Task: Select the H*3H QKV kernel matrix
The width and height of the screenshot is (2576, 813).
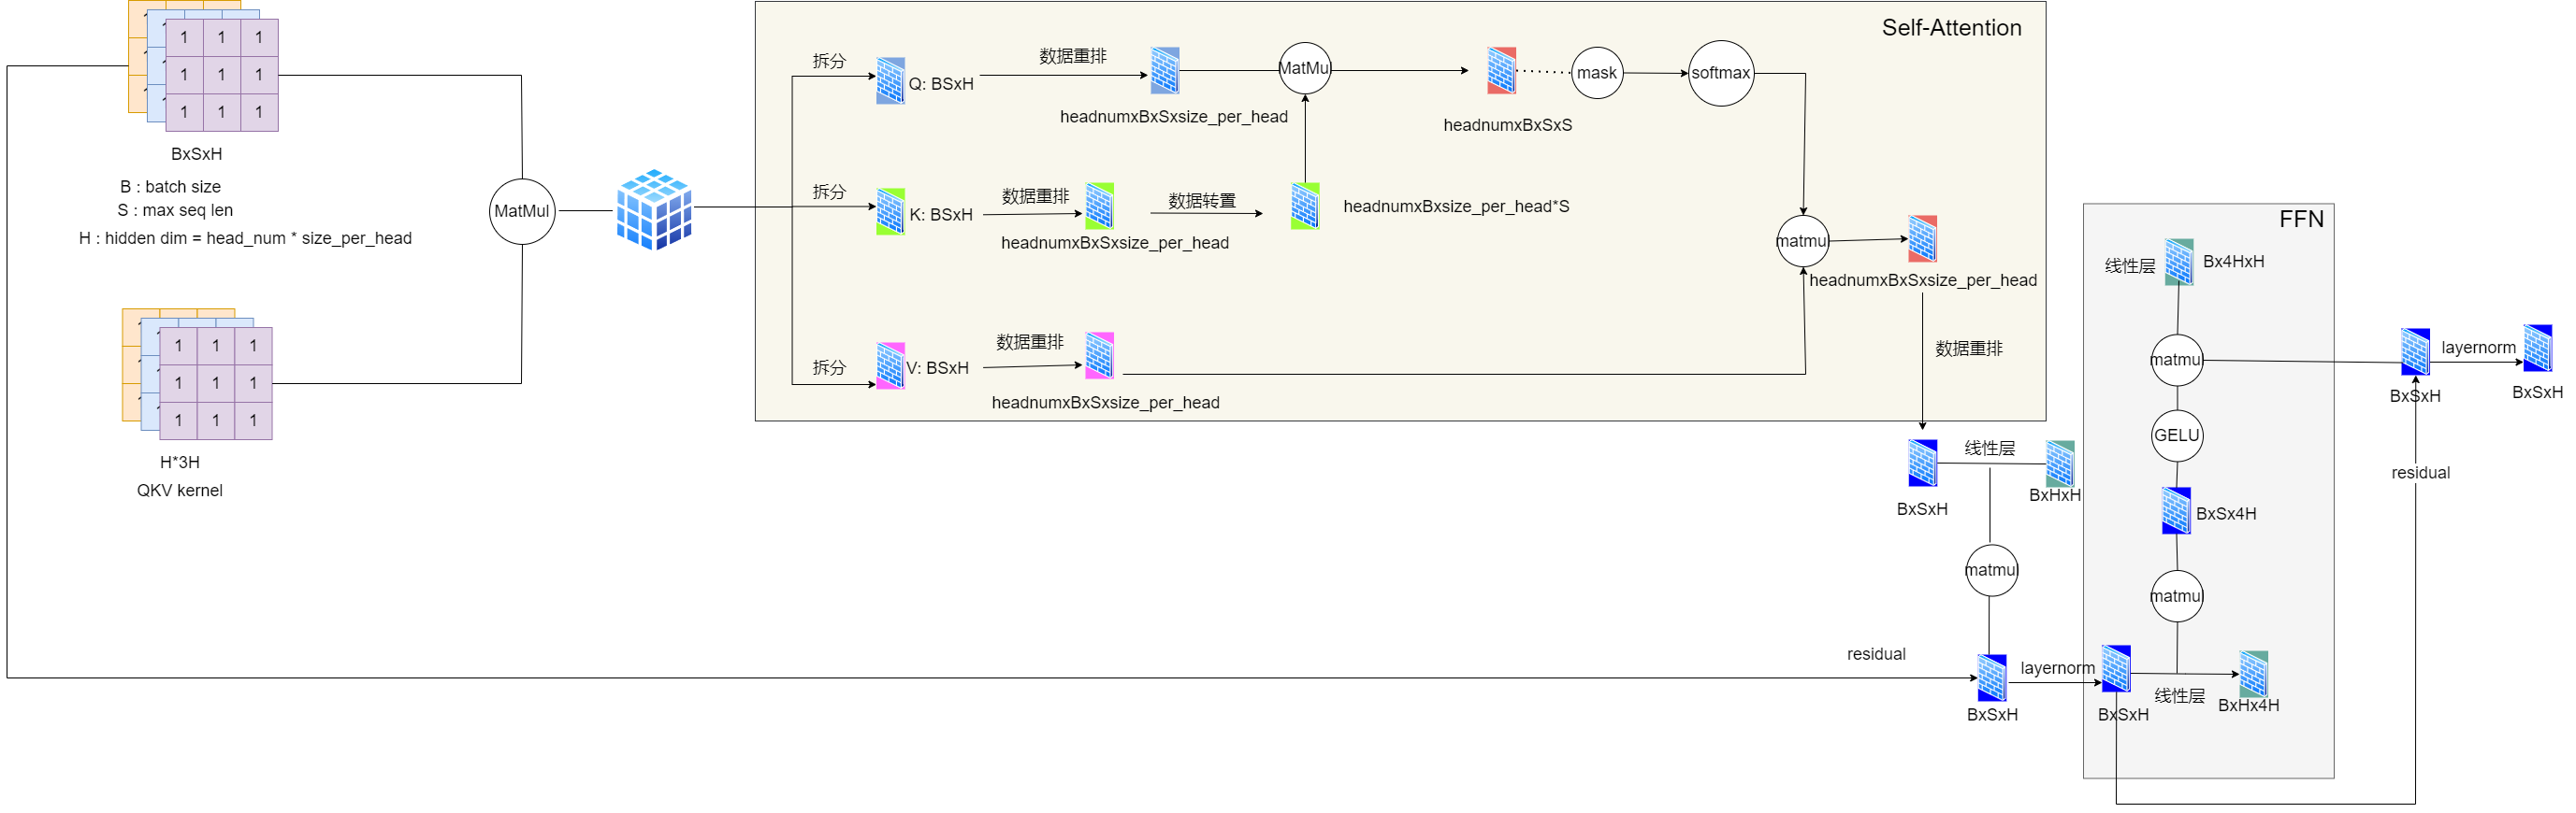Action: 215,383
